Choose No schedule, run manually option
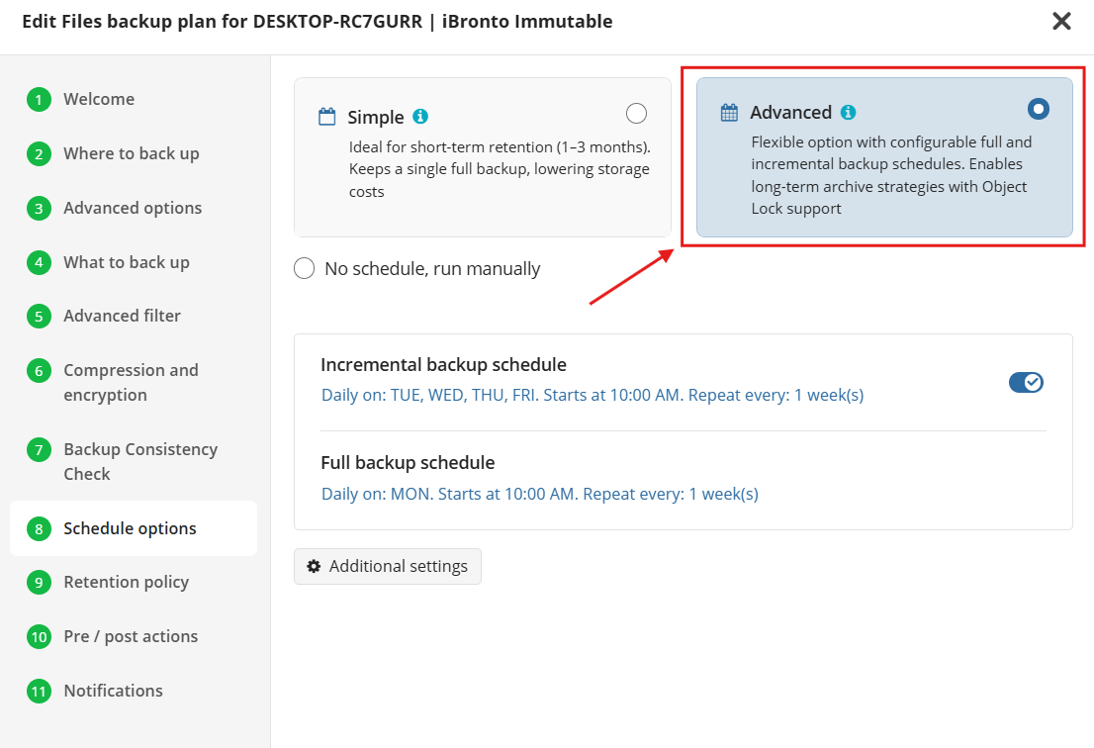 (x=305, y=269)
